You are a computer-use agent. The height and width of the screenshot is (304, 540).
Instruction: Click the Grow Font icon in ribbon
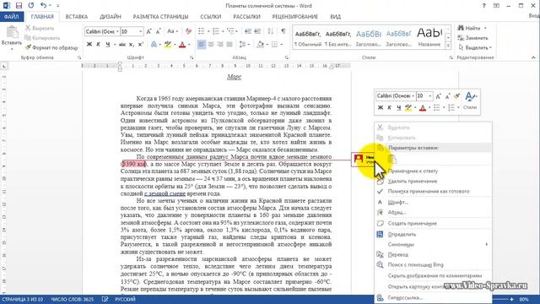(148, 31)
